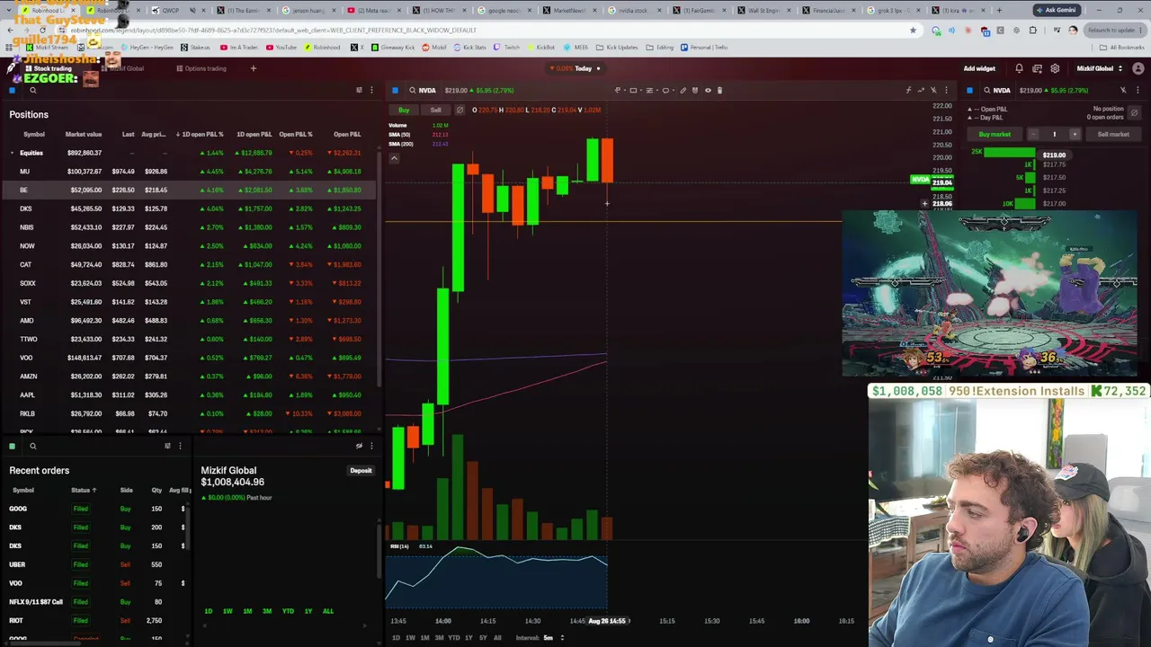Screen dimensions: 1151x647
Task: Set the NVDA chart range to 5Y
Action: point(483,638)
